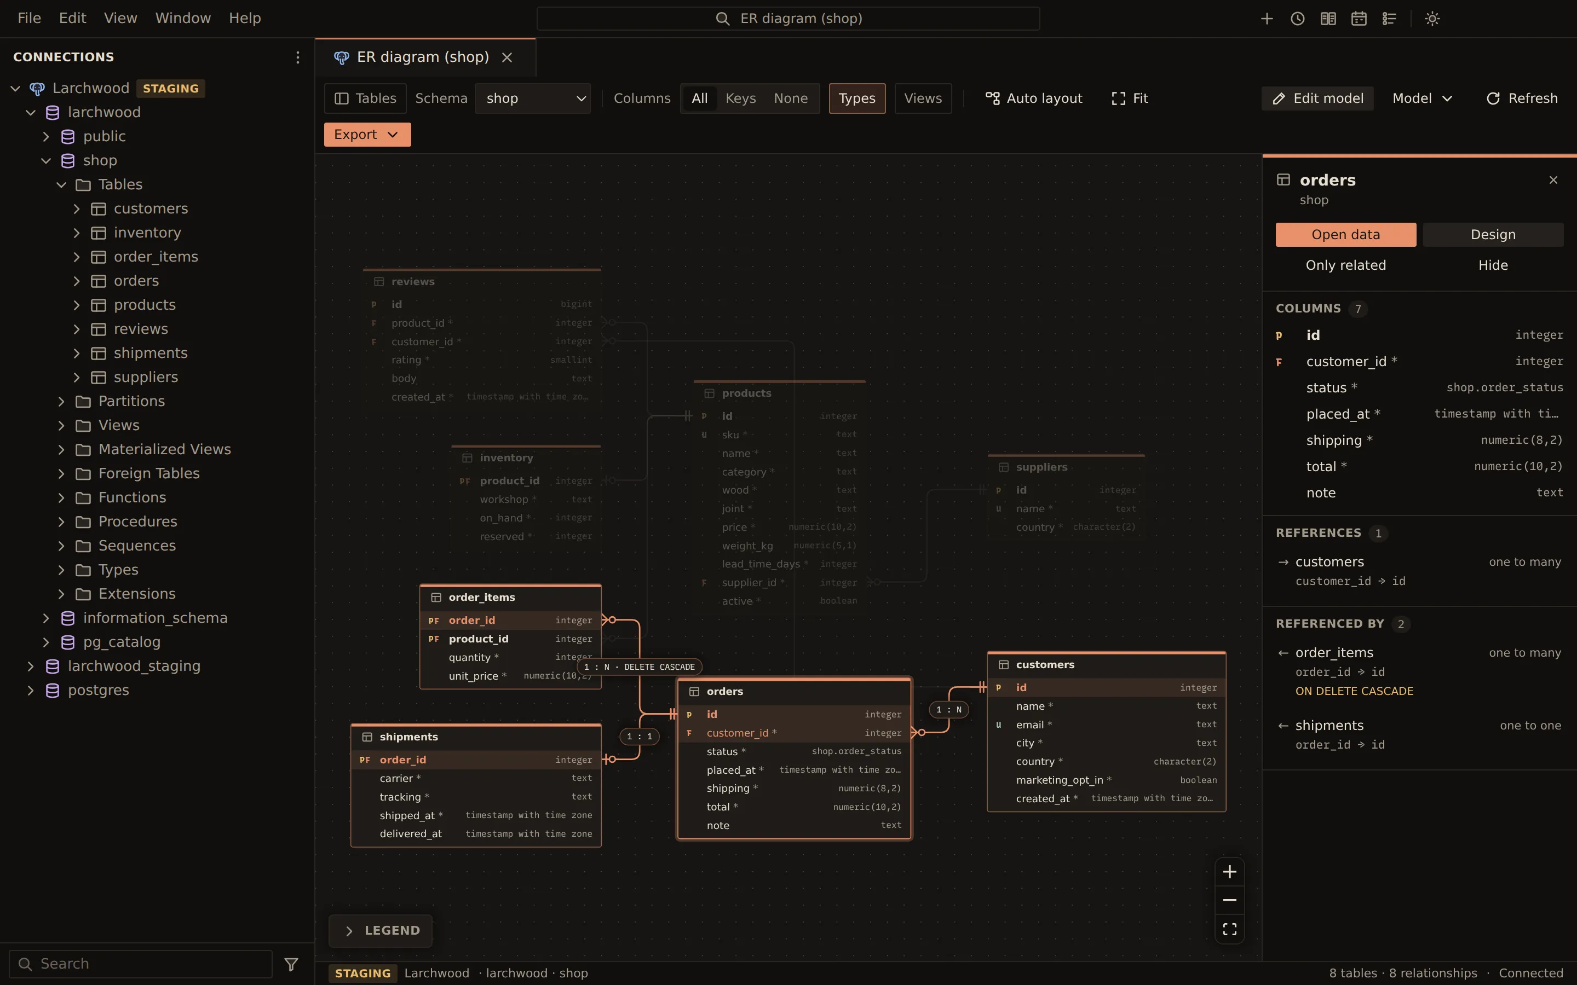Zoom in on the diagram with plus button

(1230, 872)
